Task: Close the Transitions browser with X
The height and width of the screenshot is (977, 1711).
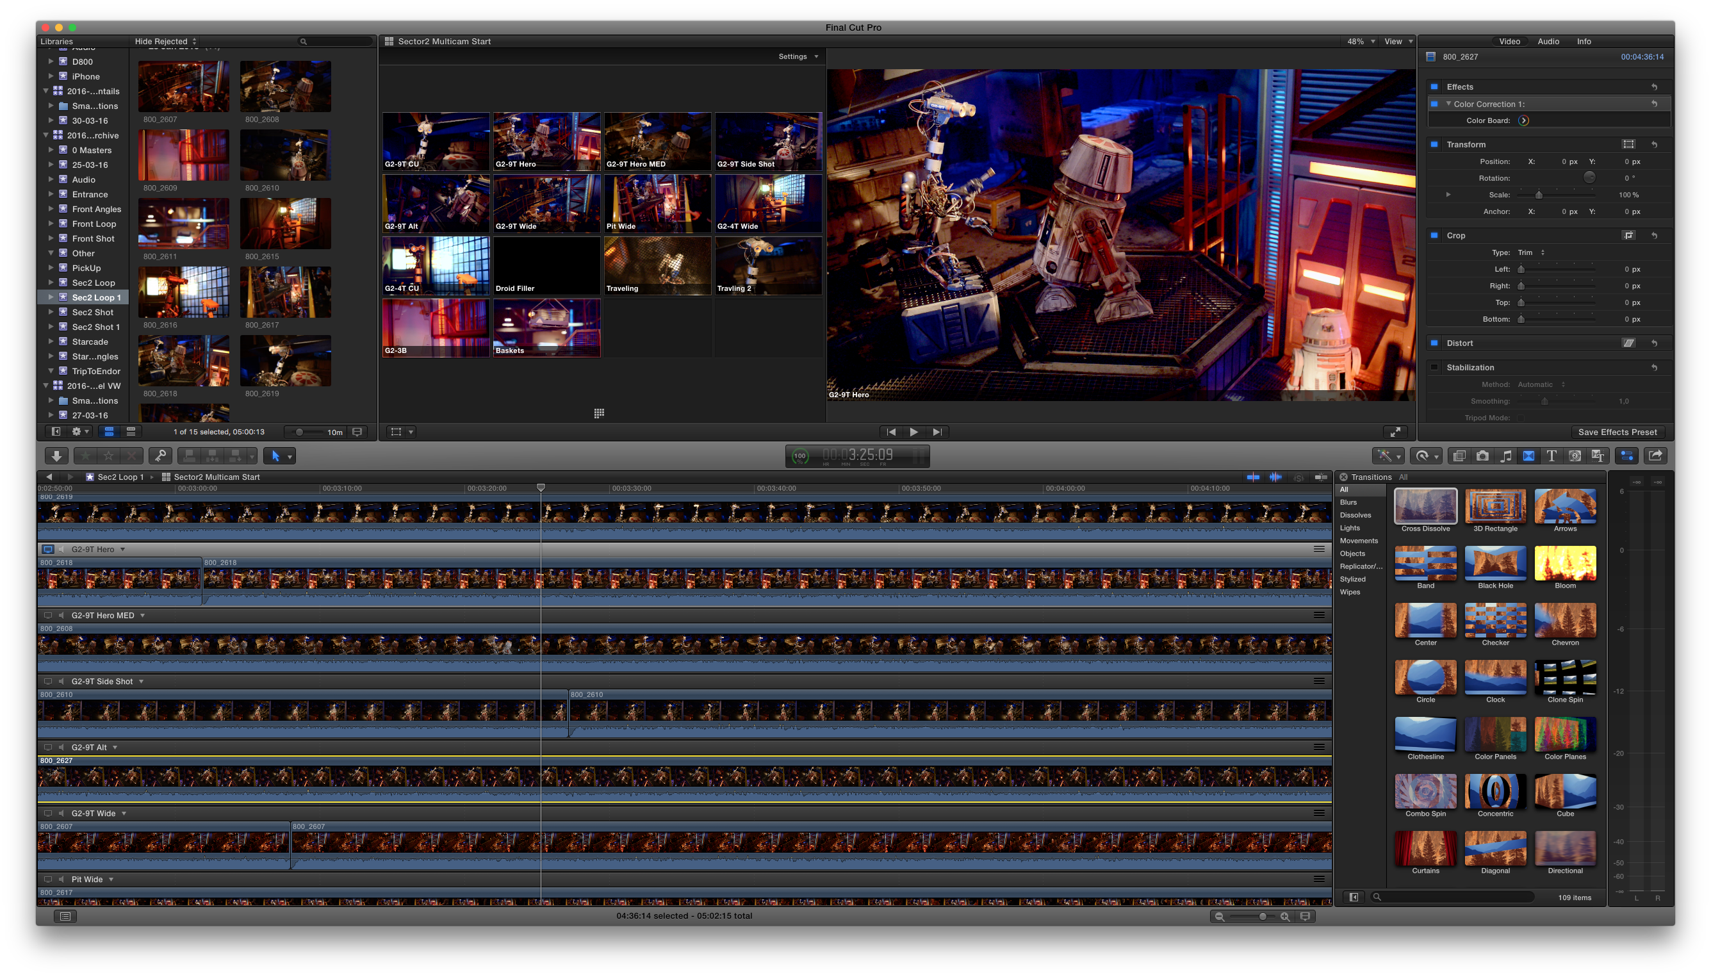Action: (x=1343, y=477)
